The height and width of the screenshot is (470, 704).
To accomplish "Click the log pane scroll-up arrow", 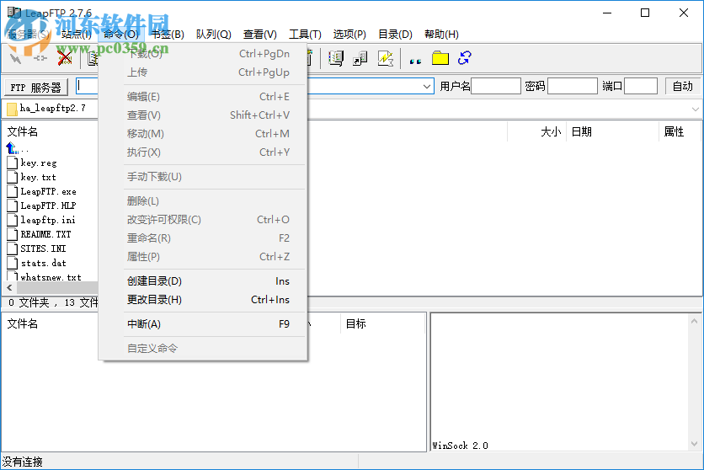I will point(694,321).
